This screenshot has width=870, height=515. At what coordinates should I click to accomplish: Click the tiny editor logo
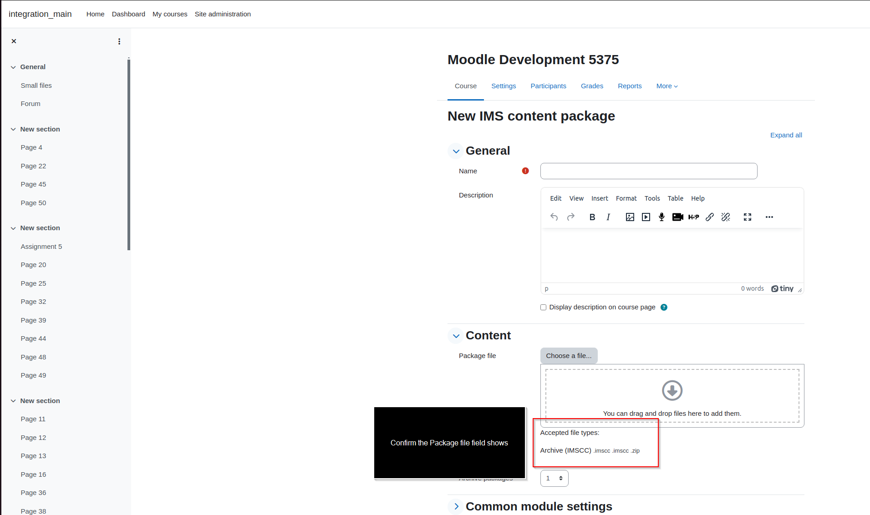pyautogui.click(x=783, y=288)
